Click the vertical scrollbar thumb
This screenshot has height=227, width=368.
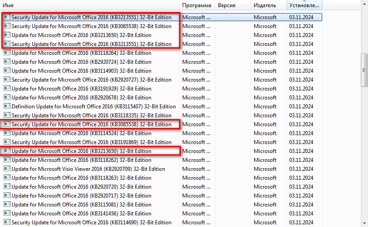click(364, 70)
